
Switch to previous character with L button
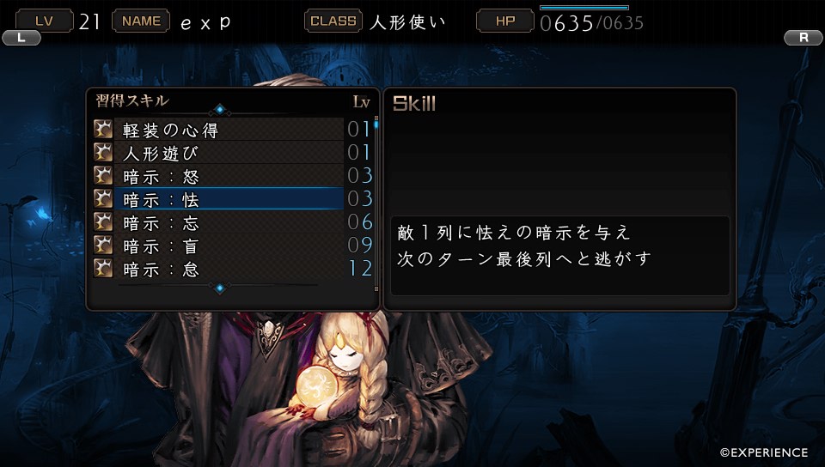pos(21,38)
